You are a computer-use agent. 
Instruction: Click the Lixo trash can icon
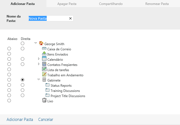pyautogui.click(x=44, y=100)
